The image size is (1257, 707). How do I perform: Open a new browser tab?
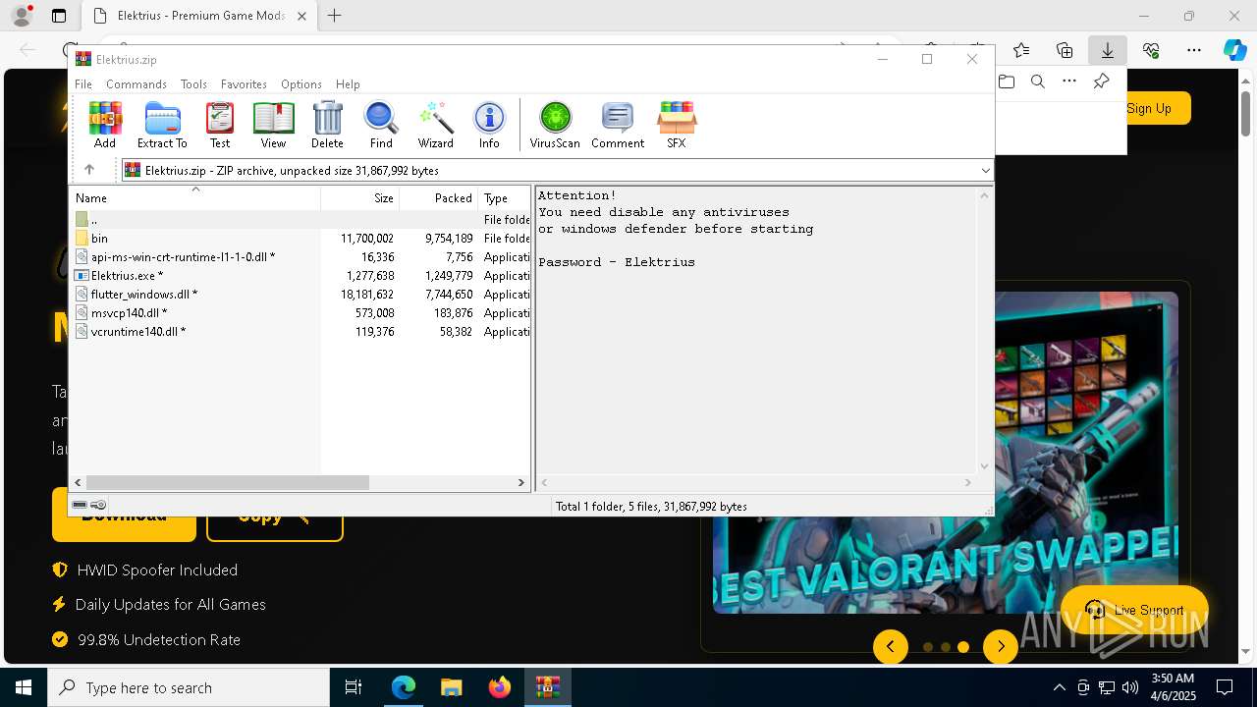coord(335,16)
